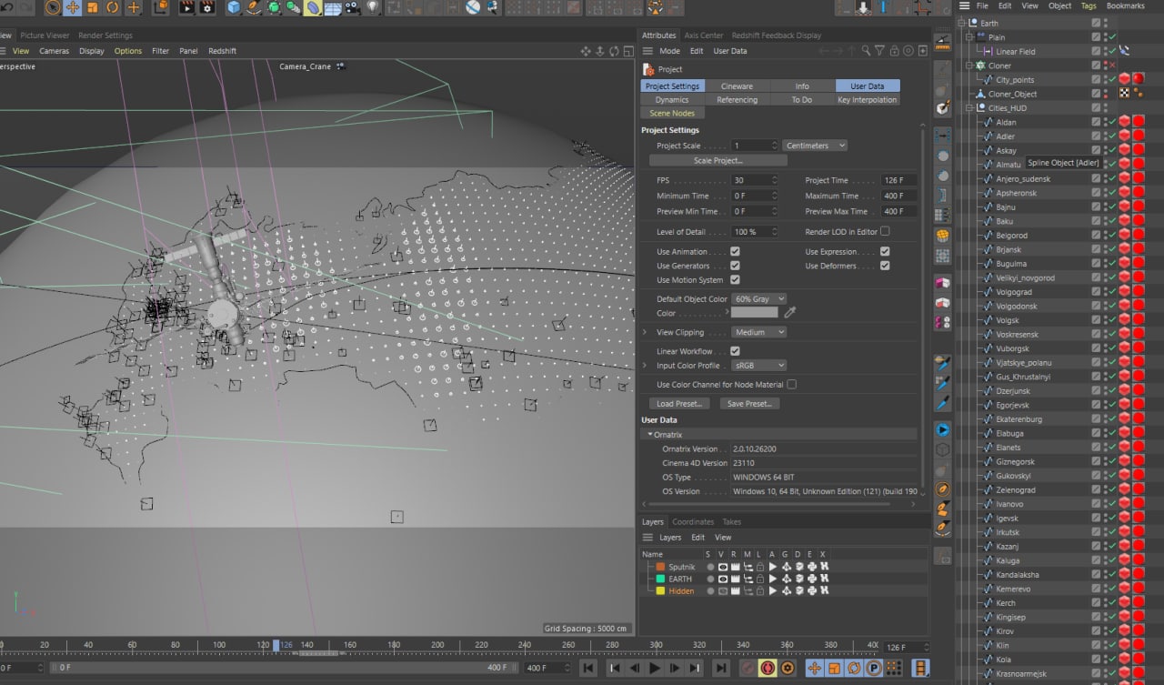Open the Project Settings tab
The image size is (1164, 685).
(x=672, y=86)
